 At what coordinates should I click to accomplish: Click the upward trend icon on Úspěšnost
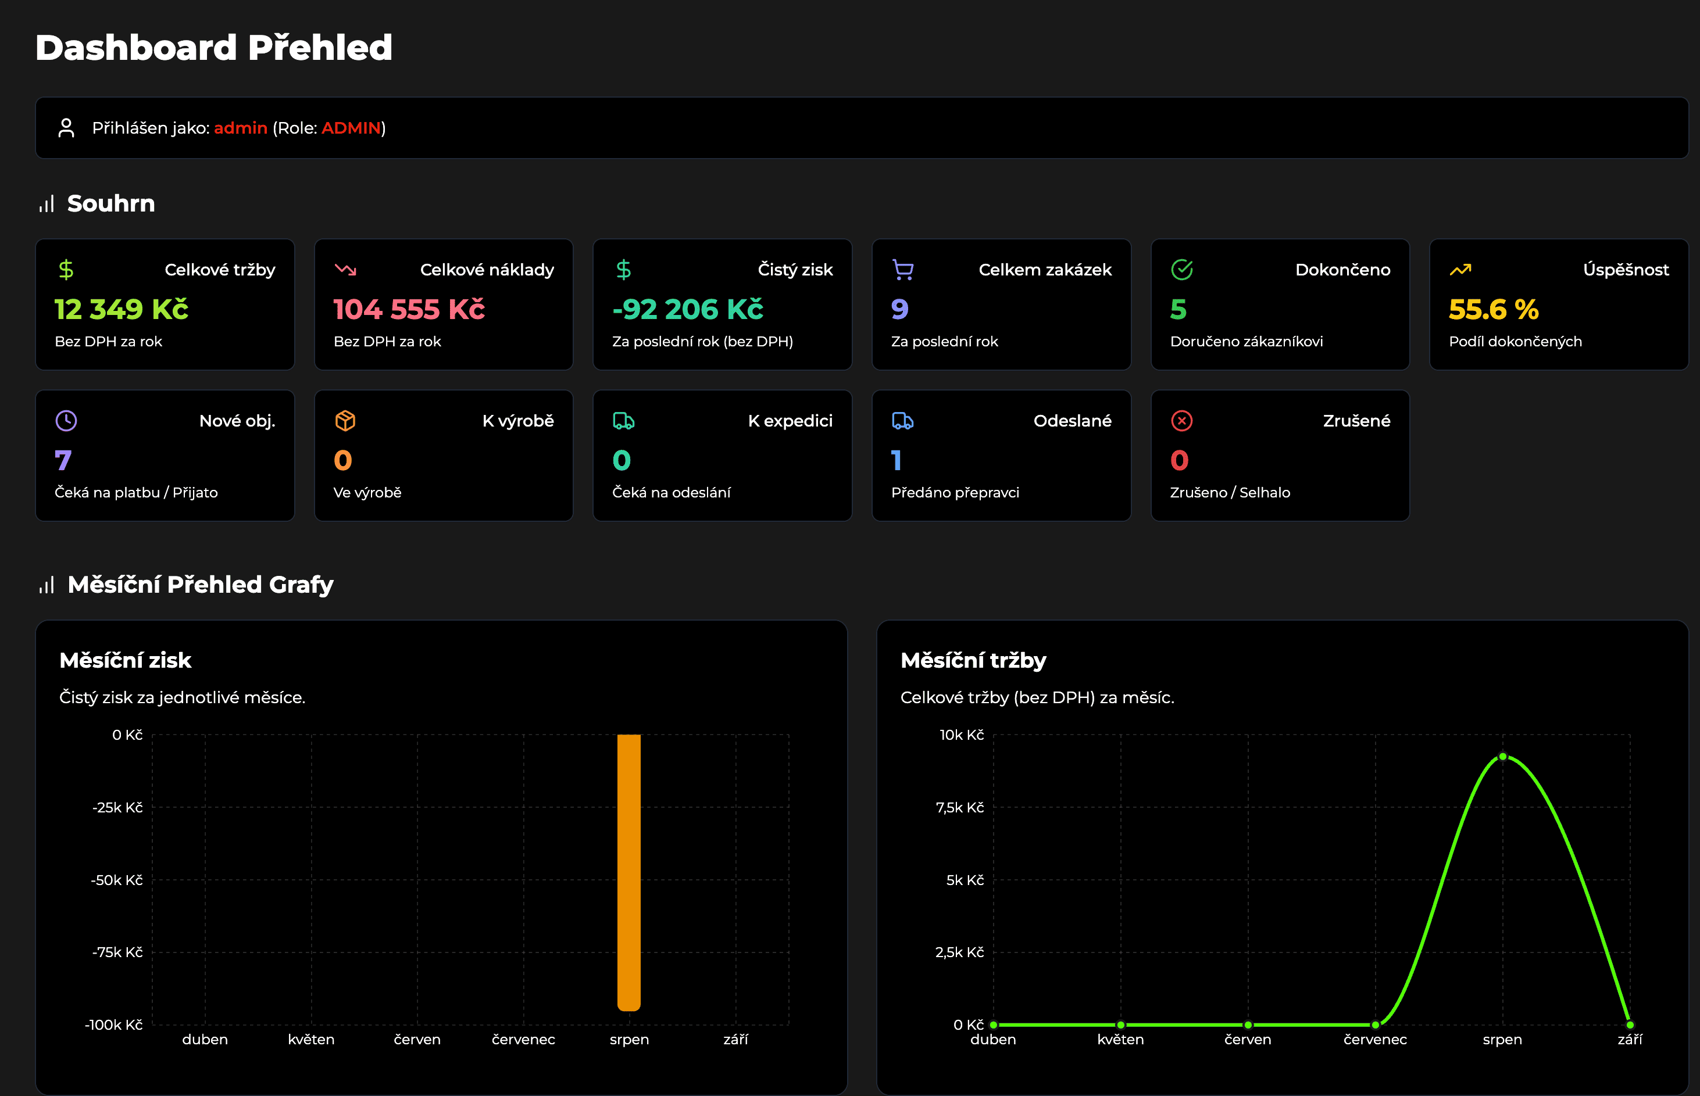click(1460, 270)
